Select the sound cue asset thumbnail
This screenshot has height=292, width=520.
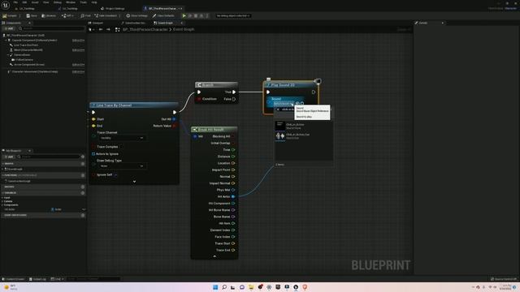tap(279, 136)
